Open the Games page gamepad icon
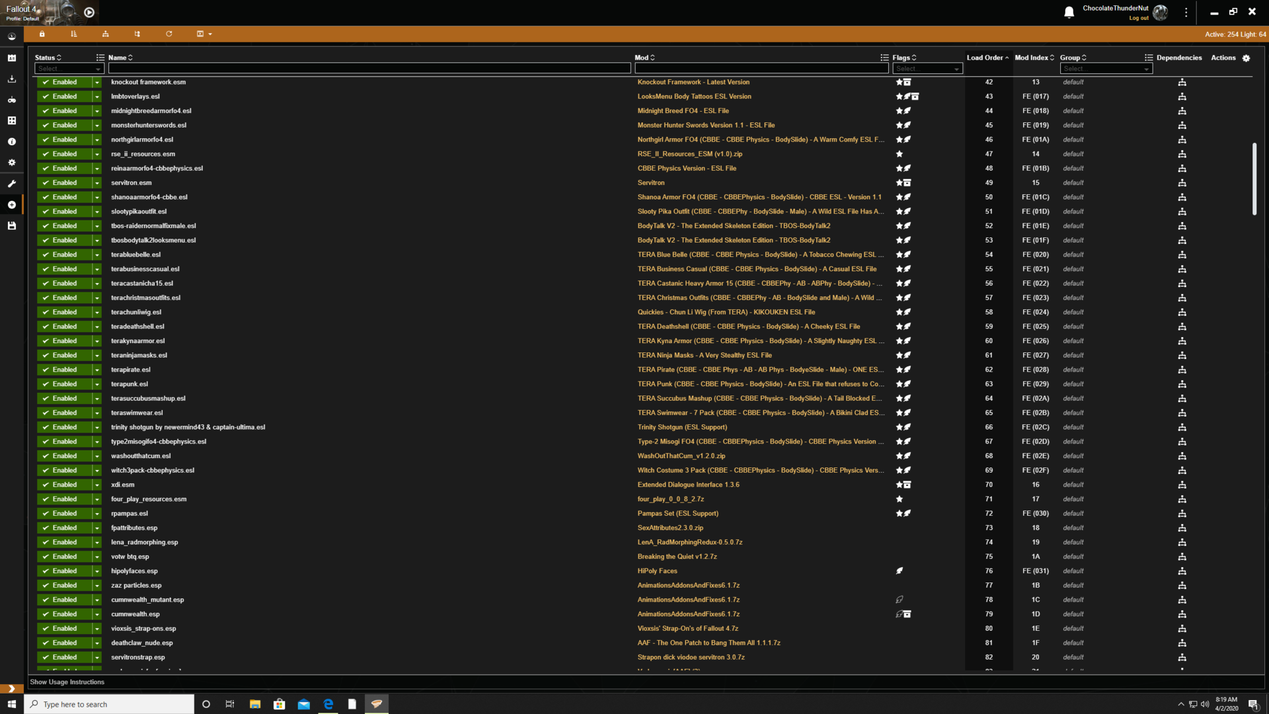The height and width of the screenshot is (714, 1269). coord(11,100)
